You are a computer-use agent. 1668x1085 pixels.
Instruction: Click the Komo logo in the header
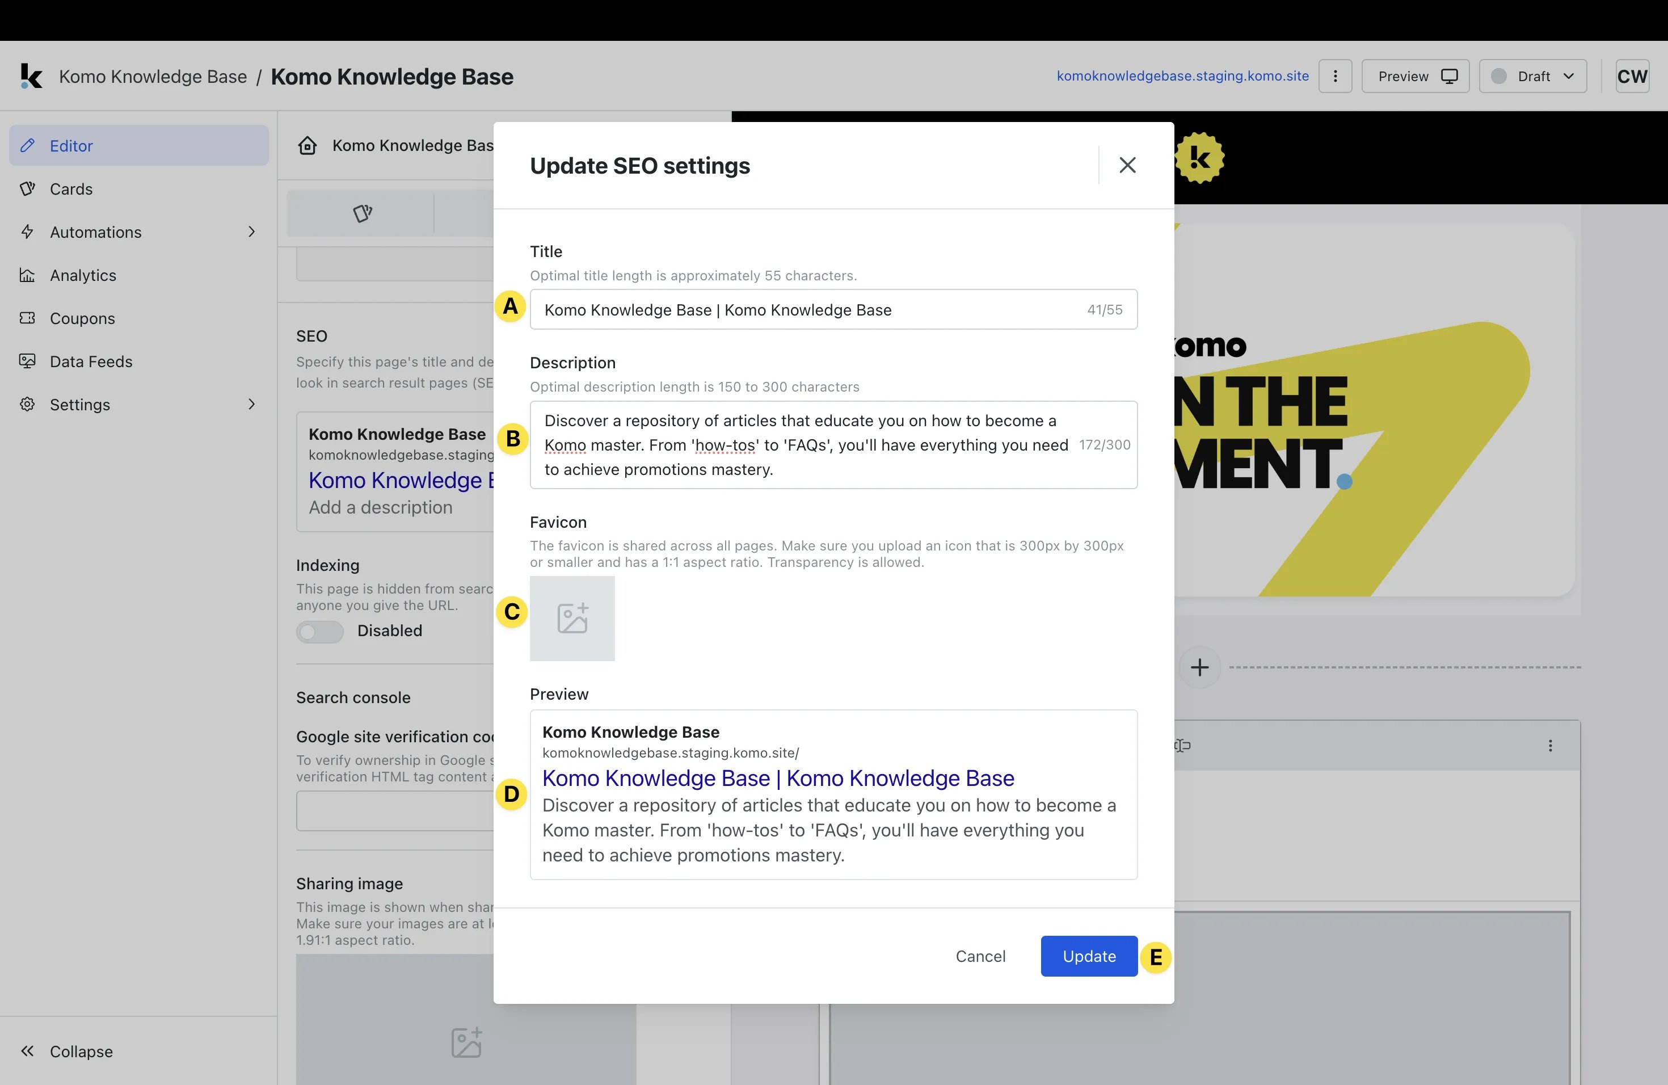pyautogui.click(x=31, y=75)
